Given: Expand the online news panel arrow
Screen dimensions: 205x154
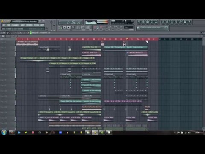Looking at the screenshot, I should point(166,28).
